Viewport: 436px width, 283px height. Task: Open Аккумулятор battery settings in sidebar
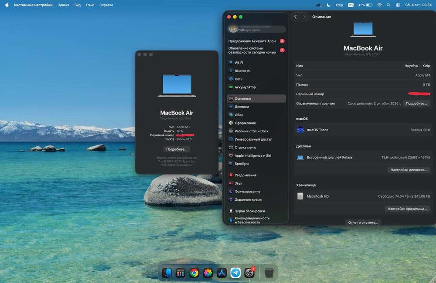click(256, 87)
